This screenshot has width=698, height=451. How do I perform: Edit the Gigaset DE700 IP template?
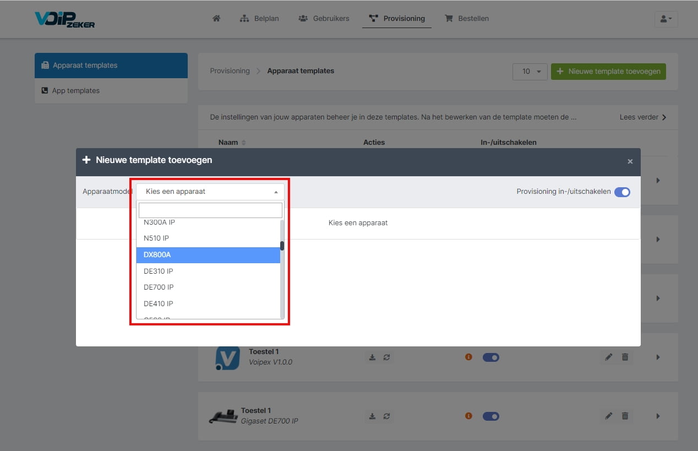[x=608, y=416]
